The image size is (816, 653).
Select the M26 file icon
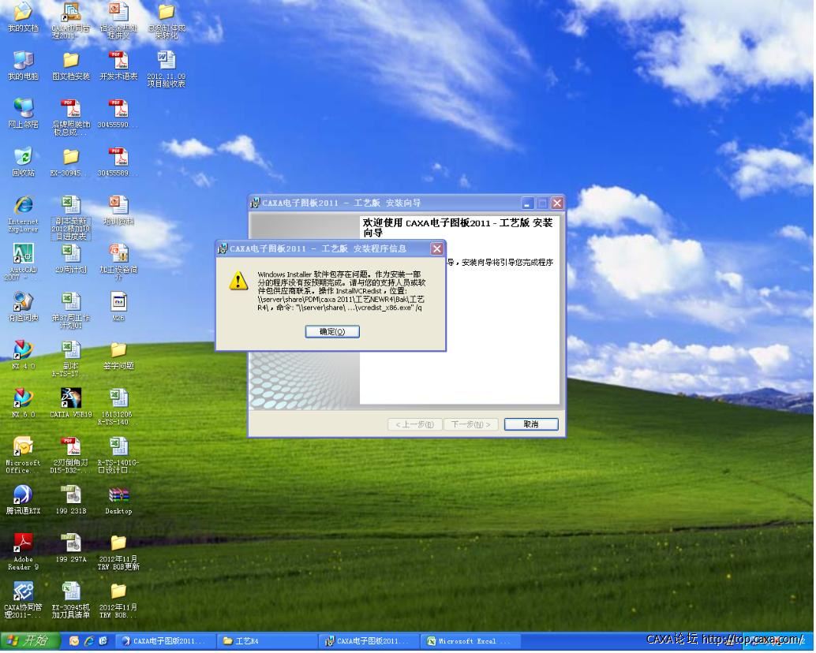tap(118, 307)
